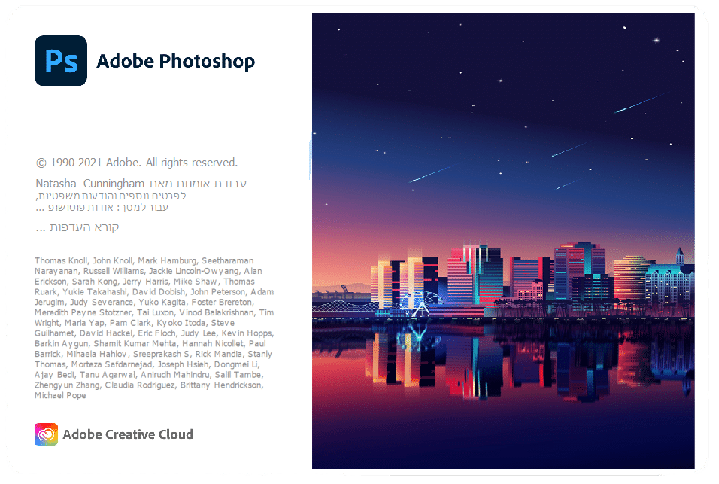This screenshot has width=719, height=484.
Task: Click the credits line starting Narayanan, Russell Williams
Action: point(148,271)
